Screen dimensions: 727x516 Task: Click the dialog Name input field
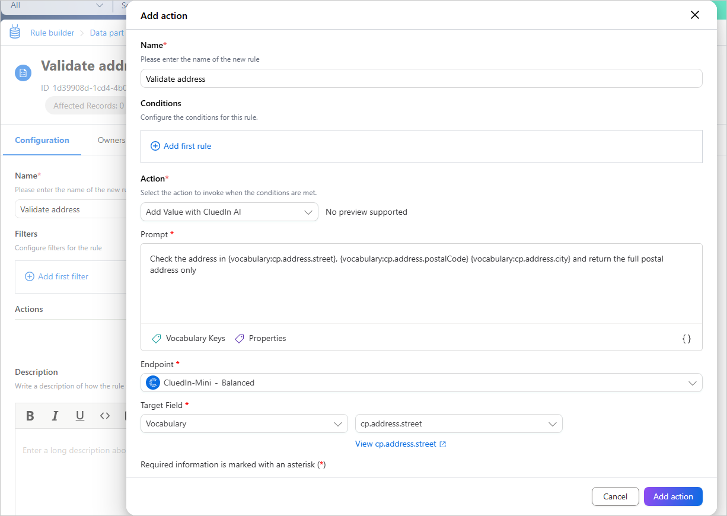click(422, 78)
